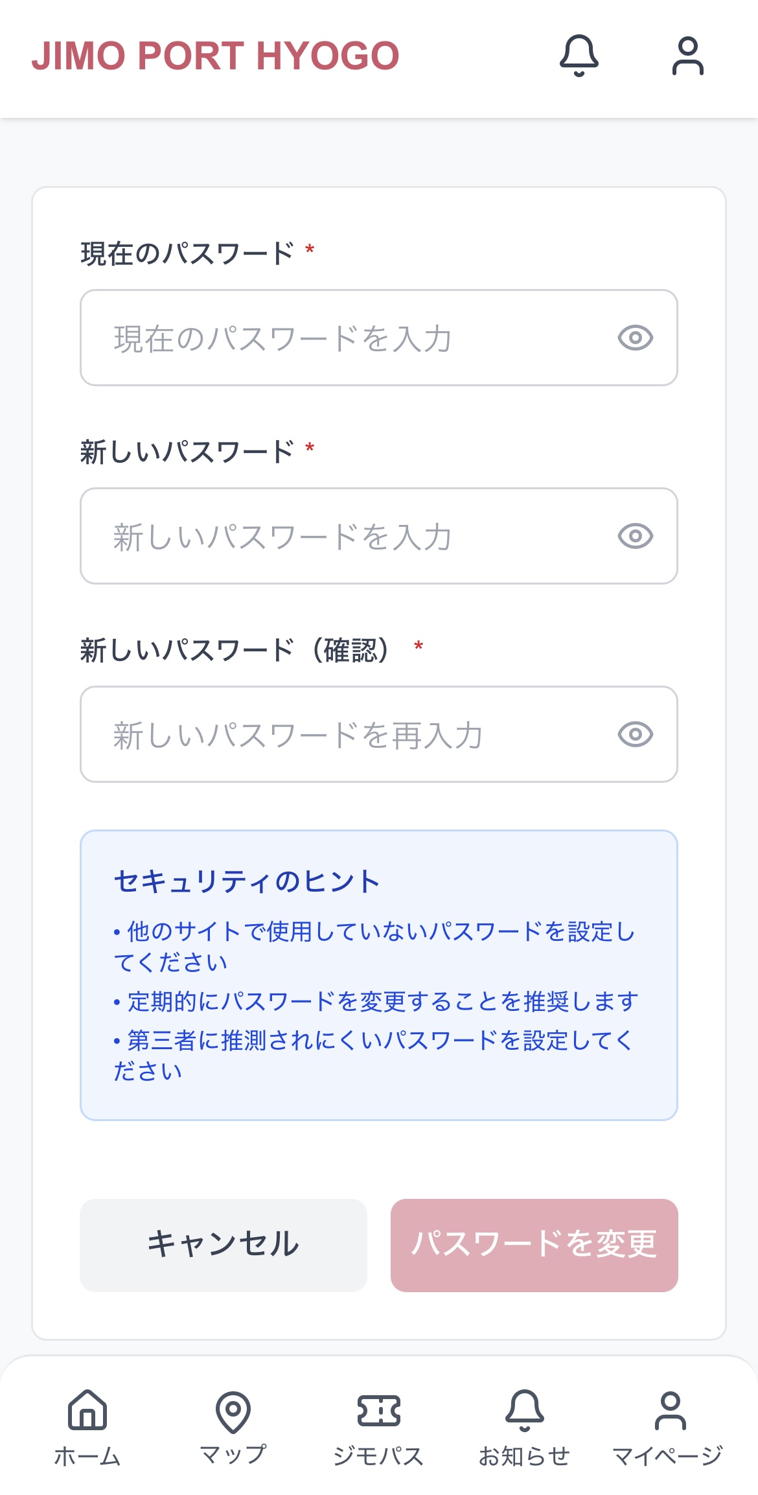
Task: Click into the 新しいパスワードを入力 field
Action: click(x=350, y=536)
